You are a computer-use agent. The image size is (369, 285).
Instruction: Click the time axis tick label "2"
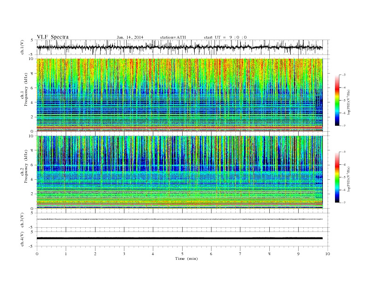(95, 254)
